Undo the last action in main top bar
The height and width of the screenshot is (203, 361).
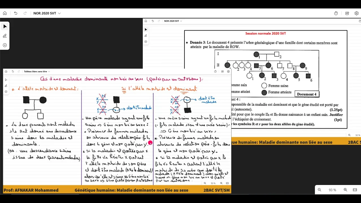[16, 13]
